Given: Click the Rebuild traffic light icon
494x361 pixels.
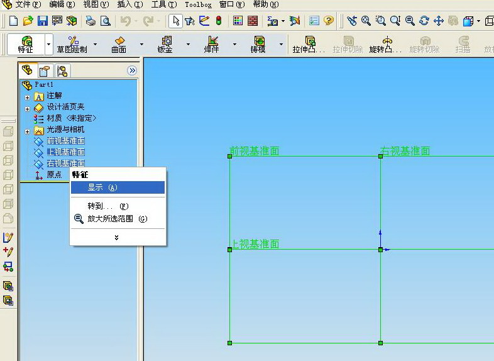Looking at the screenshot, I should coord(219,21).
